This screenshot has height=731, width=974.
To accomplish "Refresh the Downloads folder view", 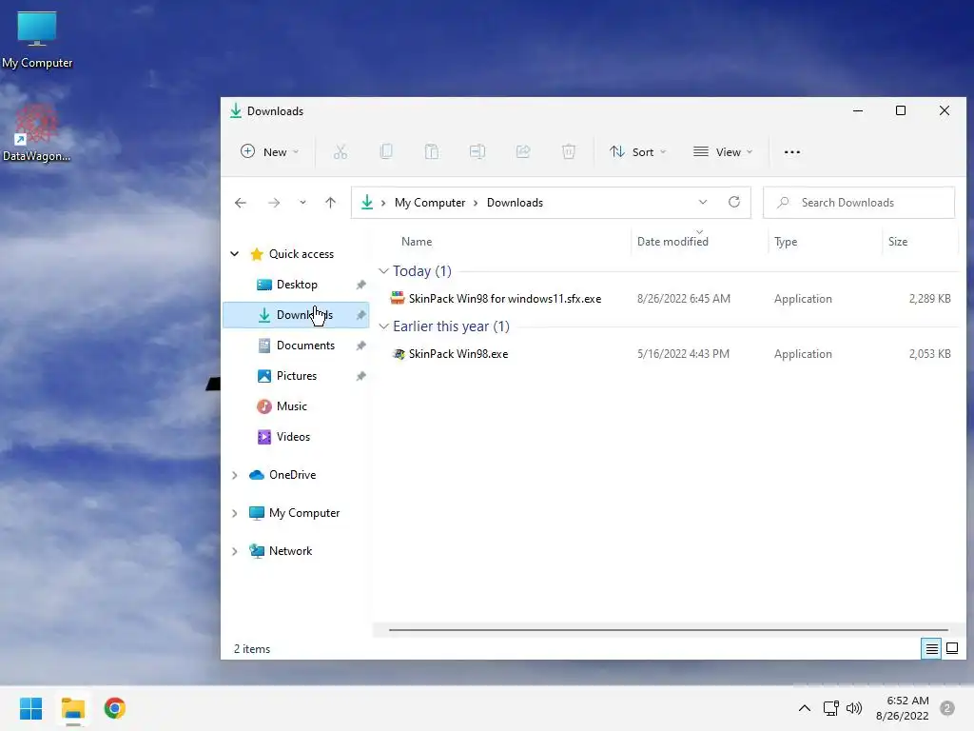I will coord(734,202).
